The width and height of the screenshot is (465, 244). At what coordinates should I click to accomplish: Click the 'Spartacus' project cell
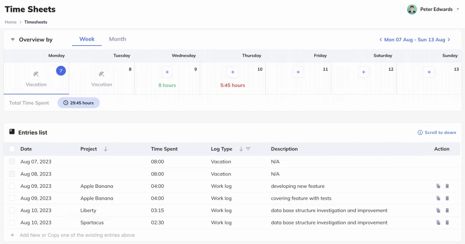92,223
